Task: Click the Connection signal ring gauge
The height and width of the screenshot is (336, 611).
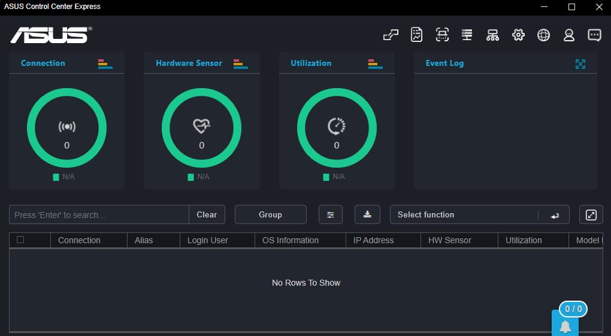Action: 66,128
